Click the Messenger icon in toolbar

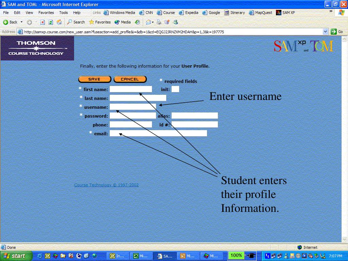(176, 22)
